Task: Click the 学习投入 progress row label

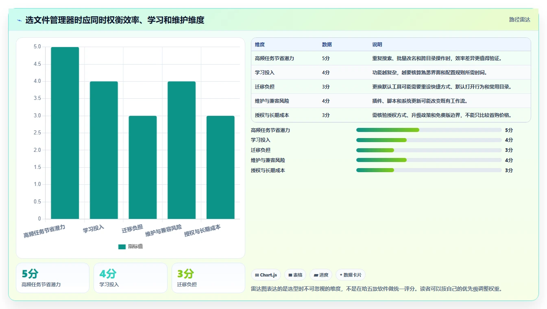Action: coord(261,140)
